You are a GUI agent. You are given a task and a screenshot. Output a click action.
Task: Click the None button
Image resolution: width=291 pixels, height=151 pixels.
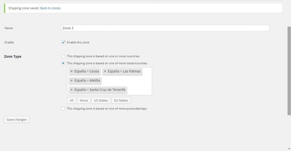(84, 100)
